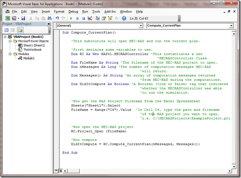Switch to Full Module View at bottom-left

pos(61,171)
